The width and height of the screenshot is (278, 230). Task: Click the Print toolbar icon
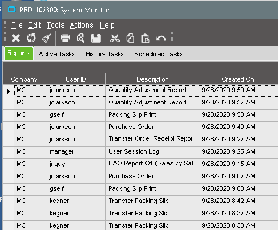pyautogui.click(x=65, y=38)
